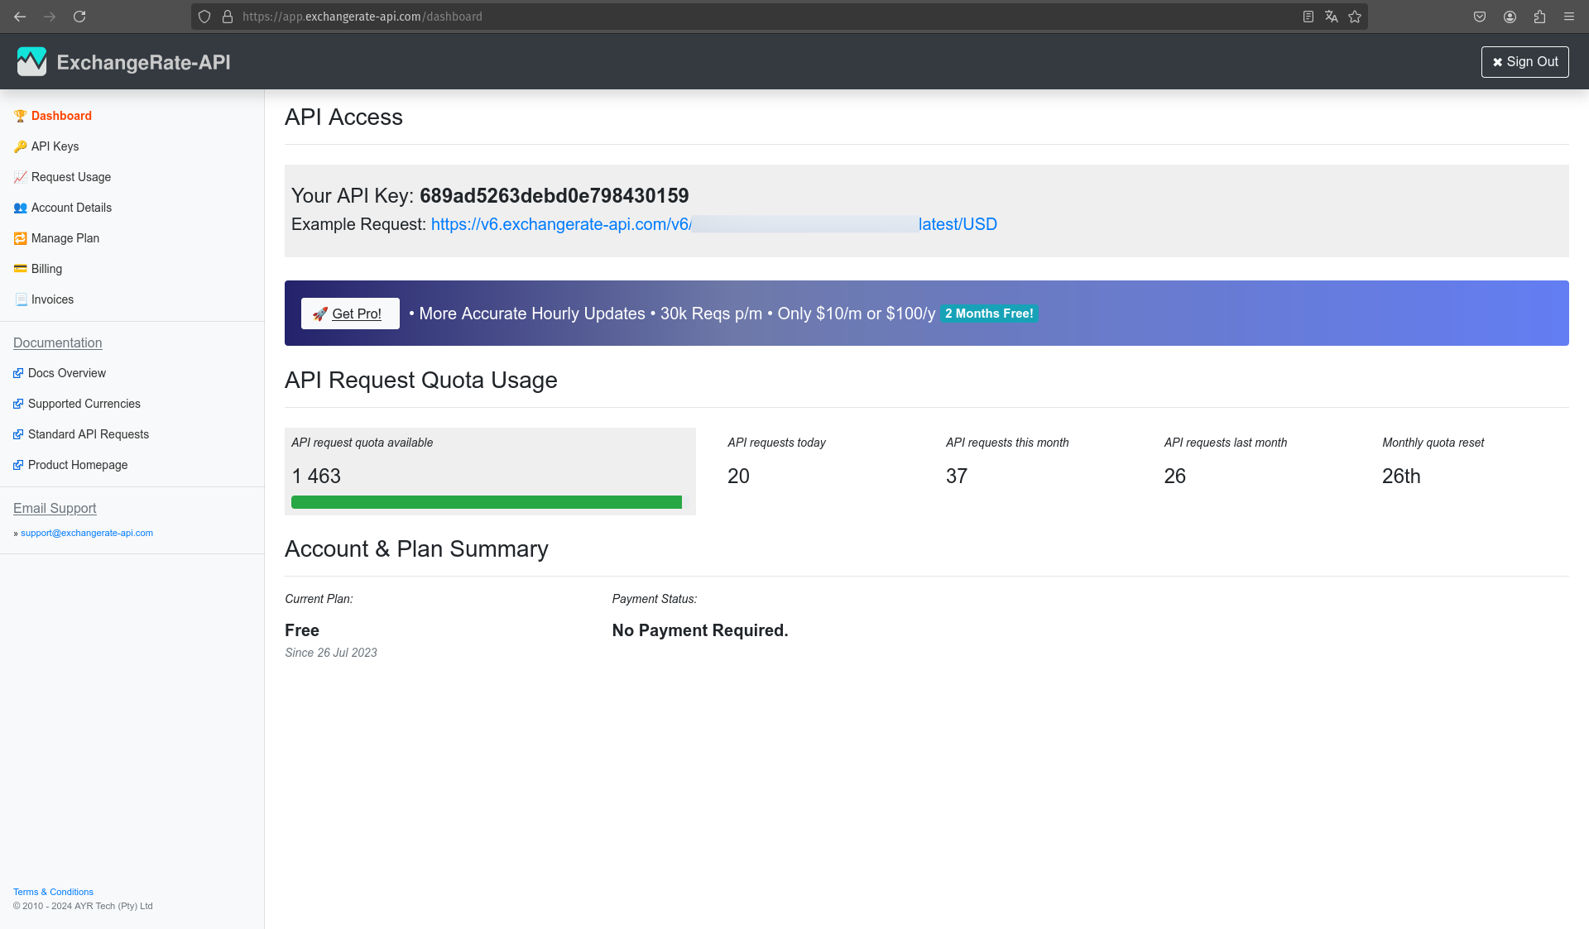This screenshot has width=1589, height=929.
Task: Click the green quota usage bar
Action: click(x=487, y=502)
